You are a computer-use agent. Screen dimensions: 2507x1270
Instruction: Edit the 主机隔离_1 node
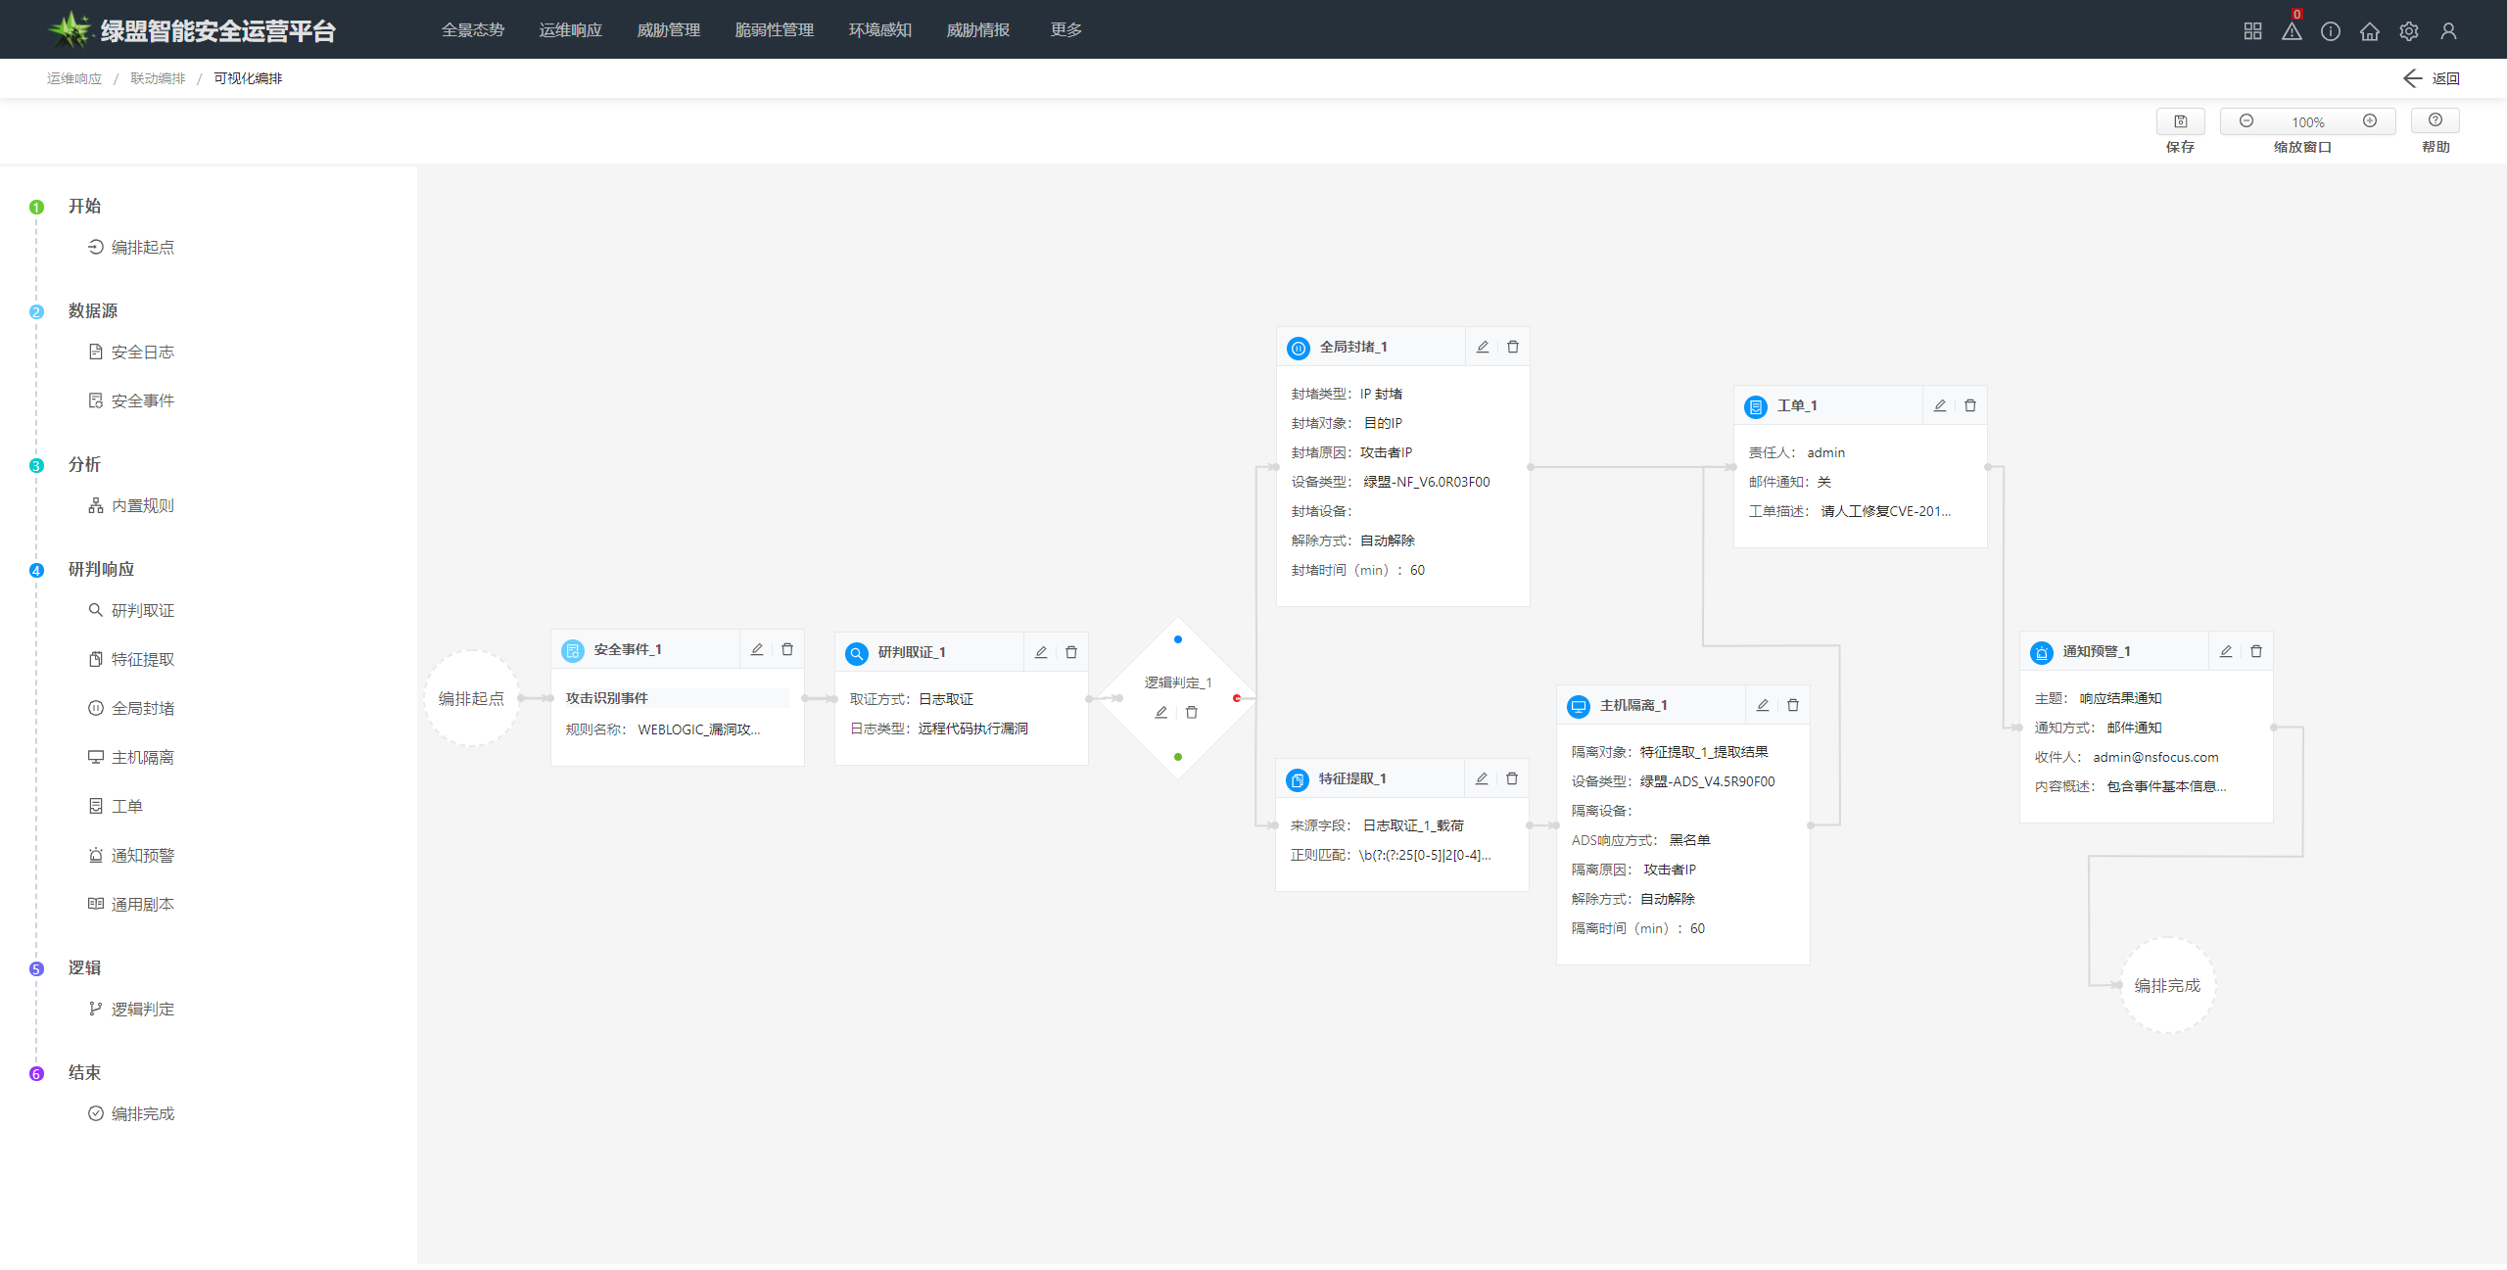1763,706
